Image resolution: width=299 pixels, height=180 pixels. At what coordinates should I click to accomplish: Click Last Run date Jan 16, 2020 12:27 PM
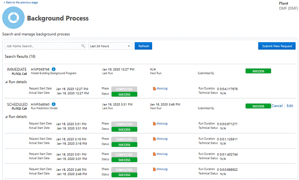coord(118,69)
